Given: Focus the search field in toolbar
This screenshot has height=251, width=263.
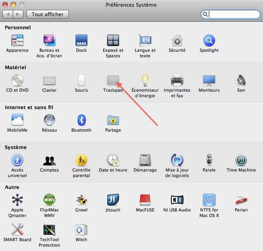Looking at the screenshot, I should (231, 14).
